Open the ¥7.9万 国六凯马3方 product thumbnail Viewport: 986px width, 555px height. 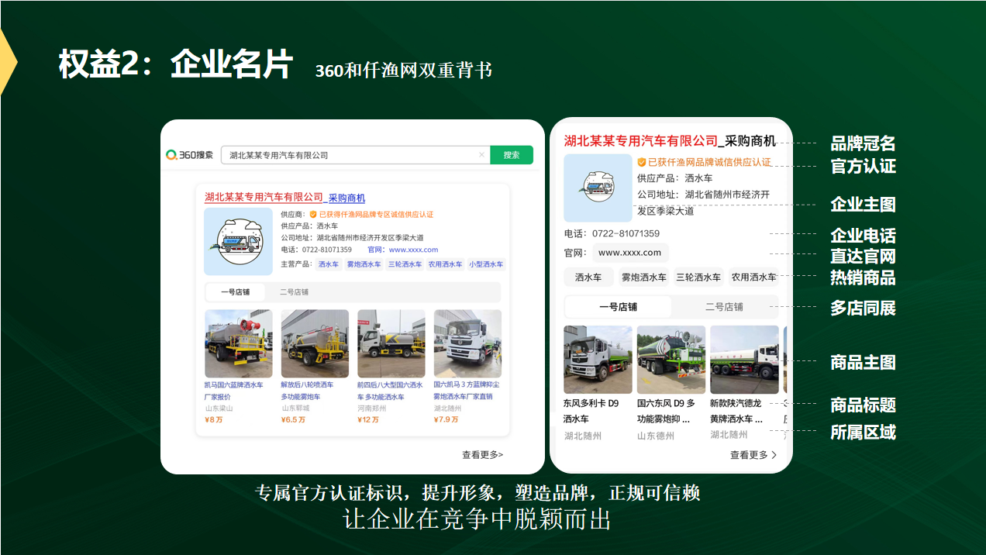[x=467, y=343]
